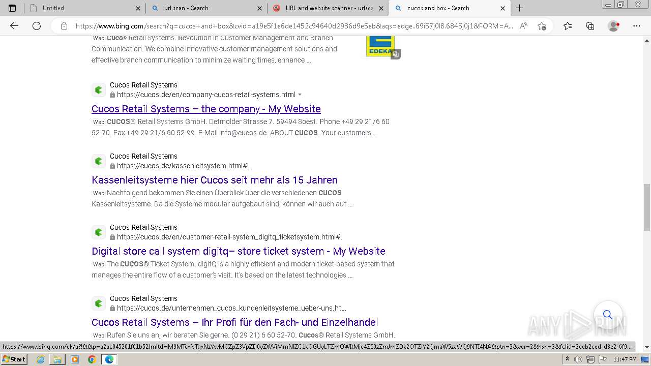Open Action Center flag icon
This screenshot has width=651, height=366.
pyautogui.click(x=602, y=359)
